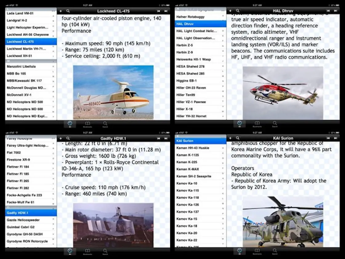Select Hafner Rotabuggy list entry
The width and height of the screenshot is (345, 259).
click(200, 17)
